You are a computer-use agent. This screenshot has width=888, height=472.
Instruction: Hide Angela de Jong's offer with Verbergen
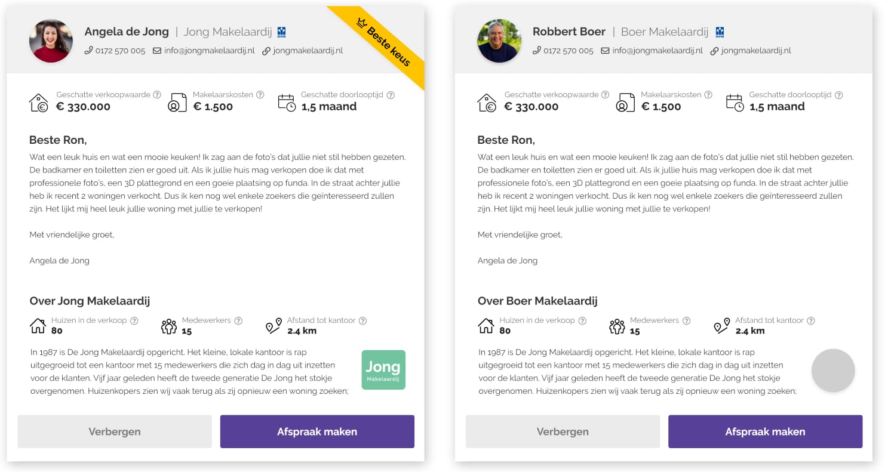(115, 431)
